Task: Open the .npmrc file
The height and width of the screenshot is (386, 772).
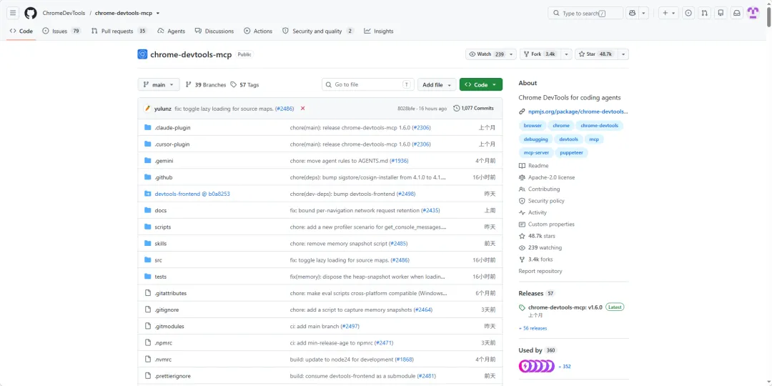Action: (x=163, y=342)
